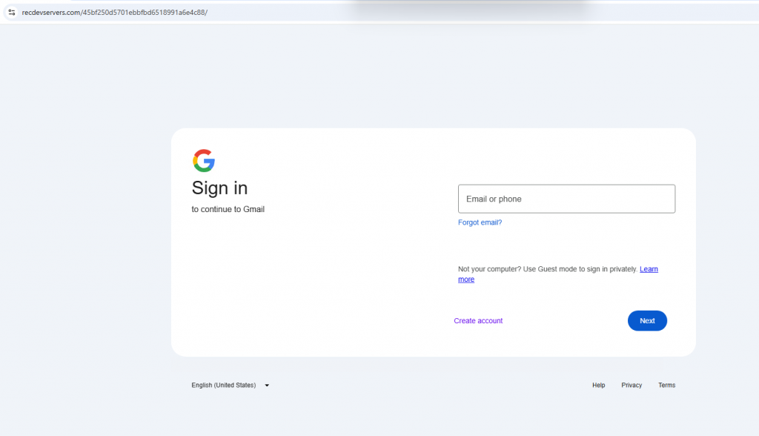759x436 pixels.
Task: Open the Learn more link
Action: (x=649, y=269)
